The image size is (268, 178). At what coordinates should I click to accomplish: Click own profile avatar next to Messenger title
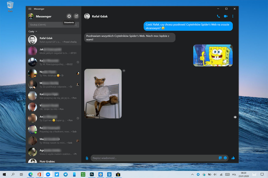click(31, 16)
